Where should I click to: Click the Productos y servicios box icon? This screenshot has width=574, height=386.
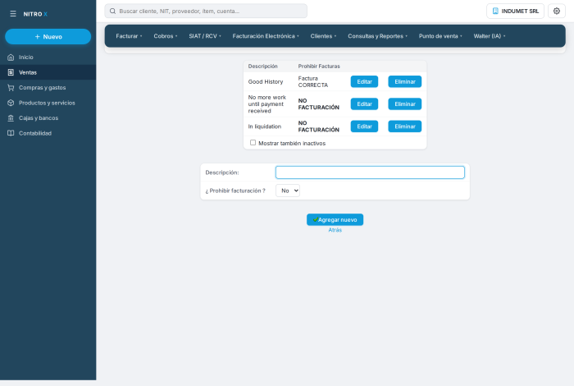click(x=11, y=103)
